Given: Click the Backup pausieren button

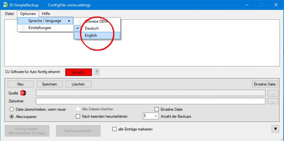Looking at the screenshot, I should pos(78,131).
